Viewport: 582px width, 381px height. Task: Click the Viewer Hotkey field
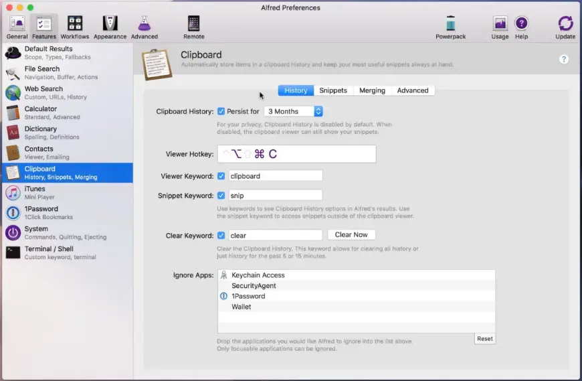(x=296, y=154)
